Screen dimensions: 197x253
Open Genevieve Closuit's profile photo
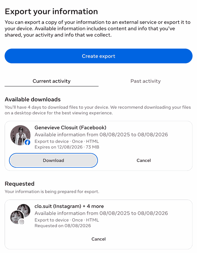tap(20, 135)
